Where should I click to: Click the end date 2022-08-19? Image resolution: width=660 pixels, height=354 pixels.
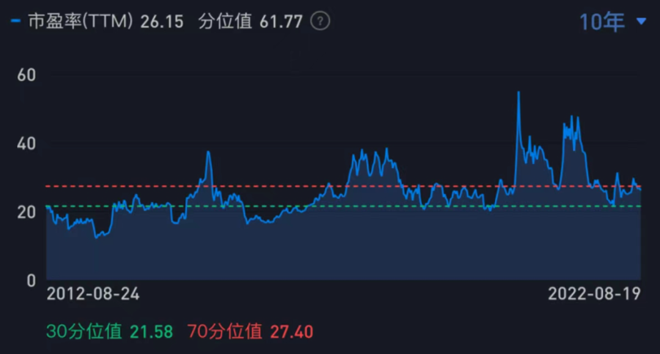click(594, 294)
